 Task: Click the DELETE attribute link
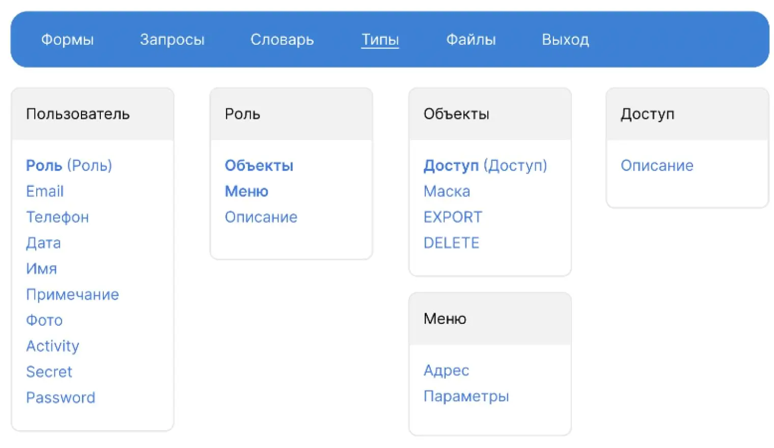click(x=451, y=243)
